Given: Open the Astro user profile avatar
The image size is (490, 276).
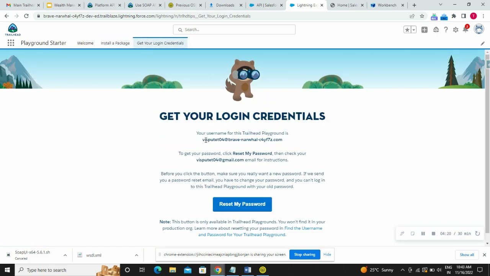Looking at the screenshot, I should pyautogui.click(x=479, y=29).
